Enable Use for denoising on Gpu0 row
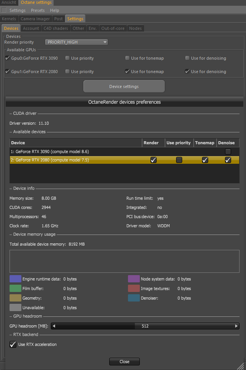The width and height of the screenshot is (246, 370). point(187,58)
